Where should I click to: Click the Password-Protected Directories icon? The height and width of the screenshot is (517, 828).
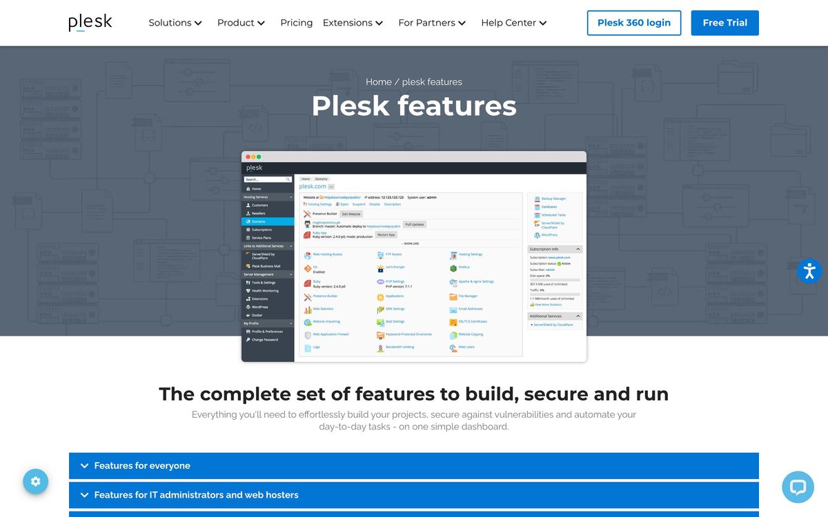click(x=380, y=335)
